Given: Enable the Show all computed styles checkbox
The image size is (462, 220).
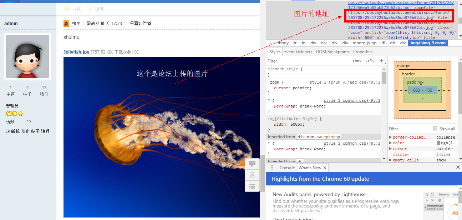Looking at the screenshot, I should tap(435, 129).
